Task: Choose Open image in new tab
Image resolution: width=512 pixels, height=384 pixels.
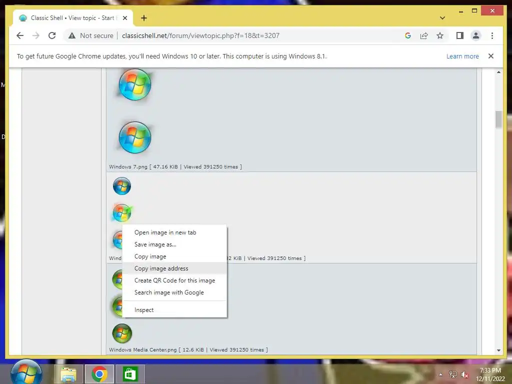Action: 174,232
